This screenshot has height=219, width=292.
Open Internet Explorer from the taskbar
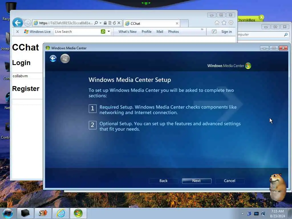pos(61,213)
